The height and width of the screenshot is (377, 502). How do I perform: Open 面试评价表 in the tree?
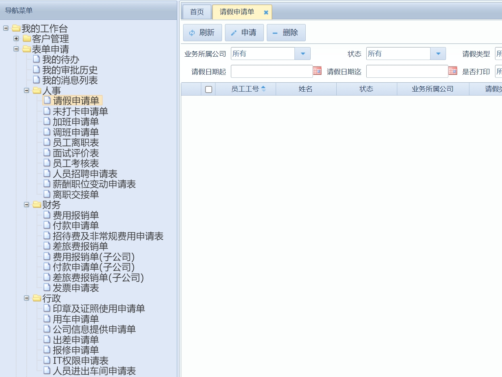click(76, 153)
